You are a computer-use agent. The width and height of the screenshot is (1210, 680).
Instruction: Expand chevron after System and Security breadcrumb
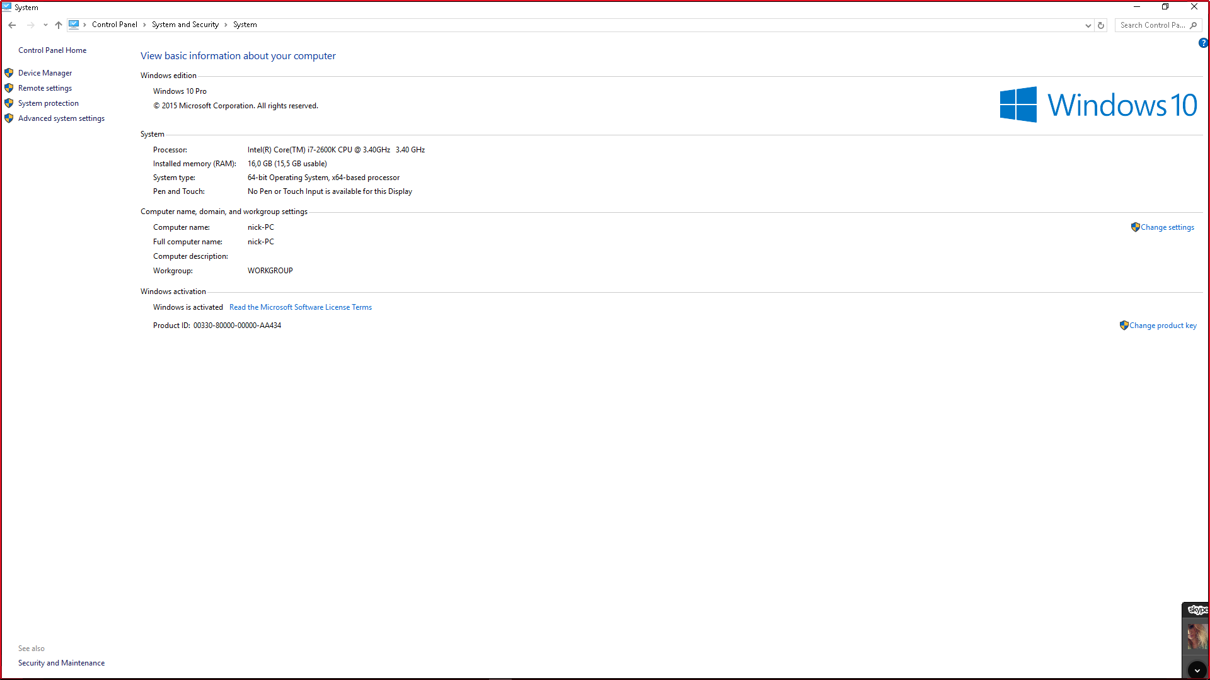click(226, 25)
